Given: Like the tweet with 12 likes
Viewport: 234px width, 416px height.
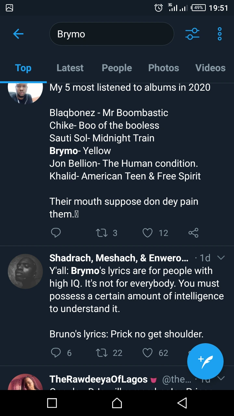Looking at the screenshot, I should click(148, 233).
